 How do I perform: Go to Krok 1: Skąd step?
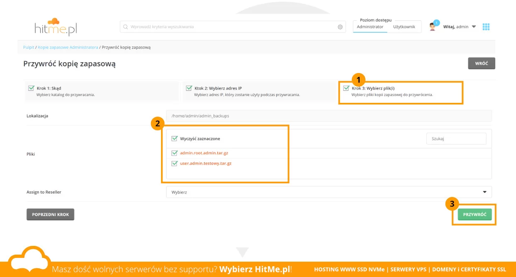[x=103, y=91]
